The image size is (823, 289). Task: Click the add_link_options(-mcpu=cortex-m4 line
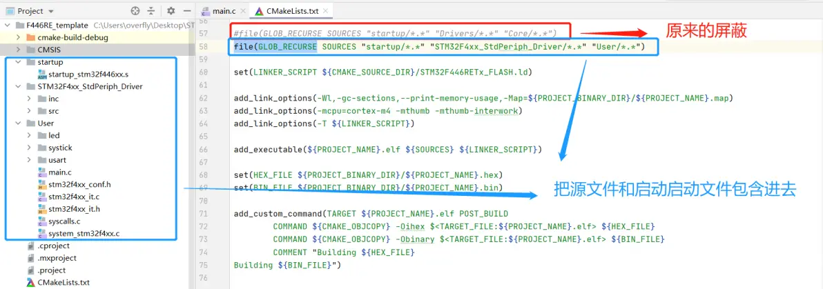378,110
